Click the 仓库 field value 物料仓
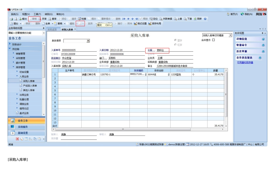This screenshot has width=277, height=196. (x=160, y=50)
